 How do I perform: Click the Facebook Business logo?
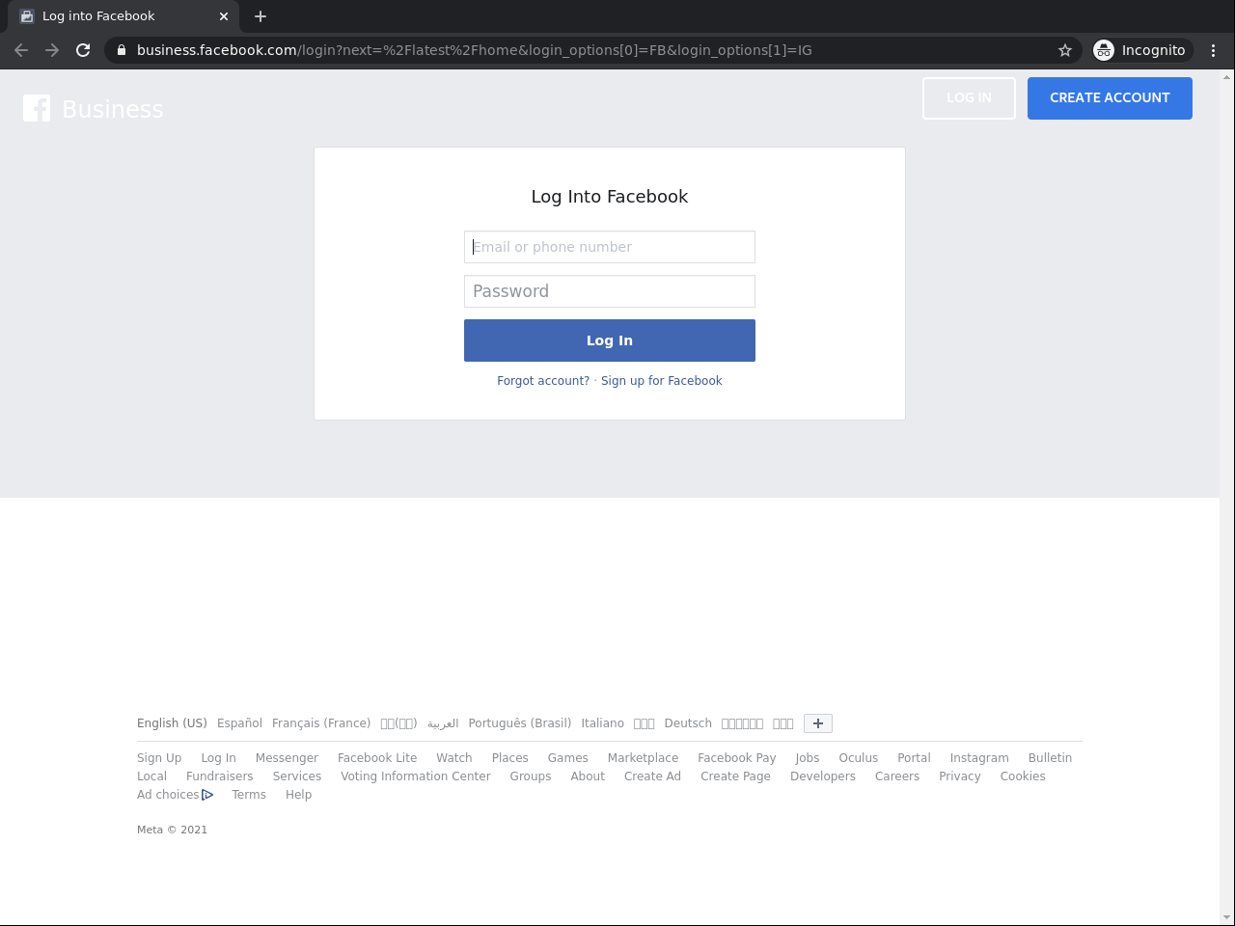click(x=94, y=109)
